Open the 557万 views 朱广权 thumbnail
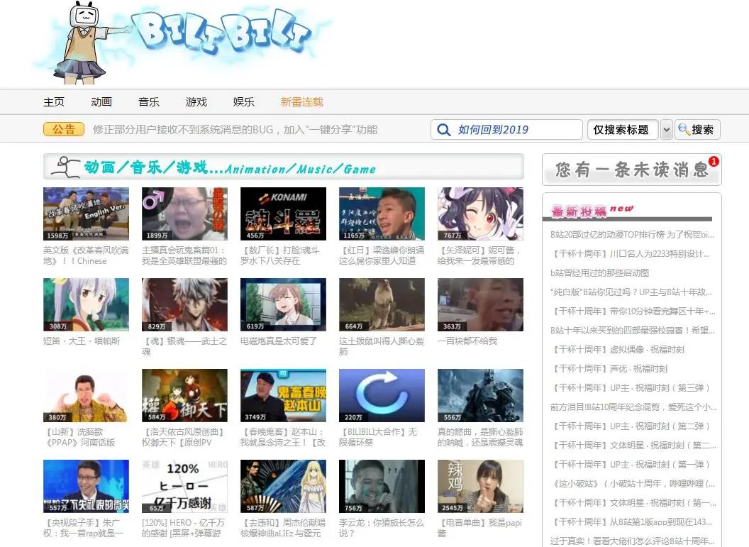 coord(86,486)
